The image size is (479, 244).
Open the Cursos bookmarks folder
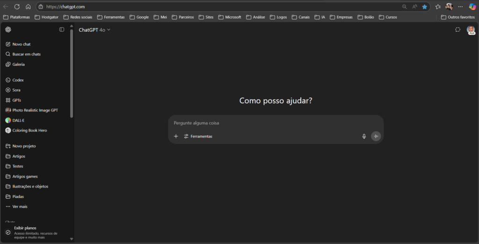click(x=388, y=17)
